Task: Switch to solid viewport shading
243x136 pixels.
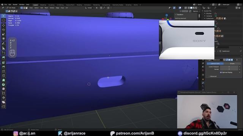Action: (x=191, y=8)
